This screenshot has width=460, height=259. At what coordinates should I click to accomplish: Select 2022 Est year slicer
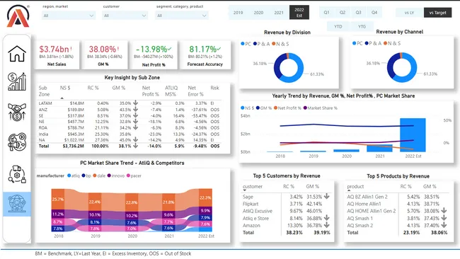pos(299,13)
